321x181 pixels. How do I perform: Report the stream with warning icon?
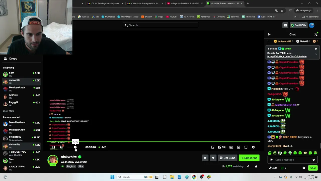pos(256,166)
